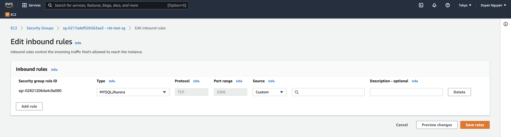Open the info side panel icon

(505, 24)
